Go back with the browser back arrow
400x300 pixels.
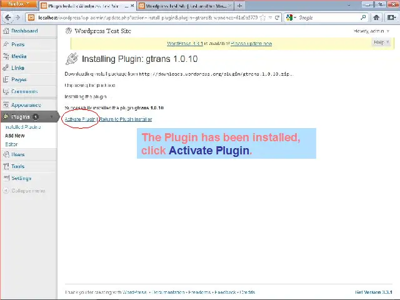(7, 17)
